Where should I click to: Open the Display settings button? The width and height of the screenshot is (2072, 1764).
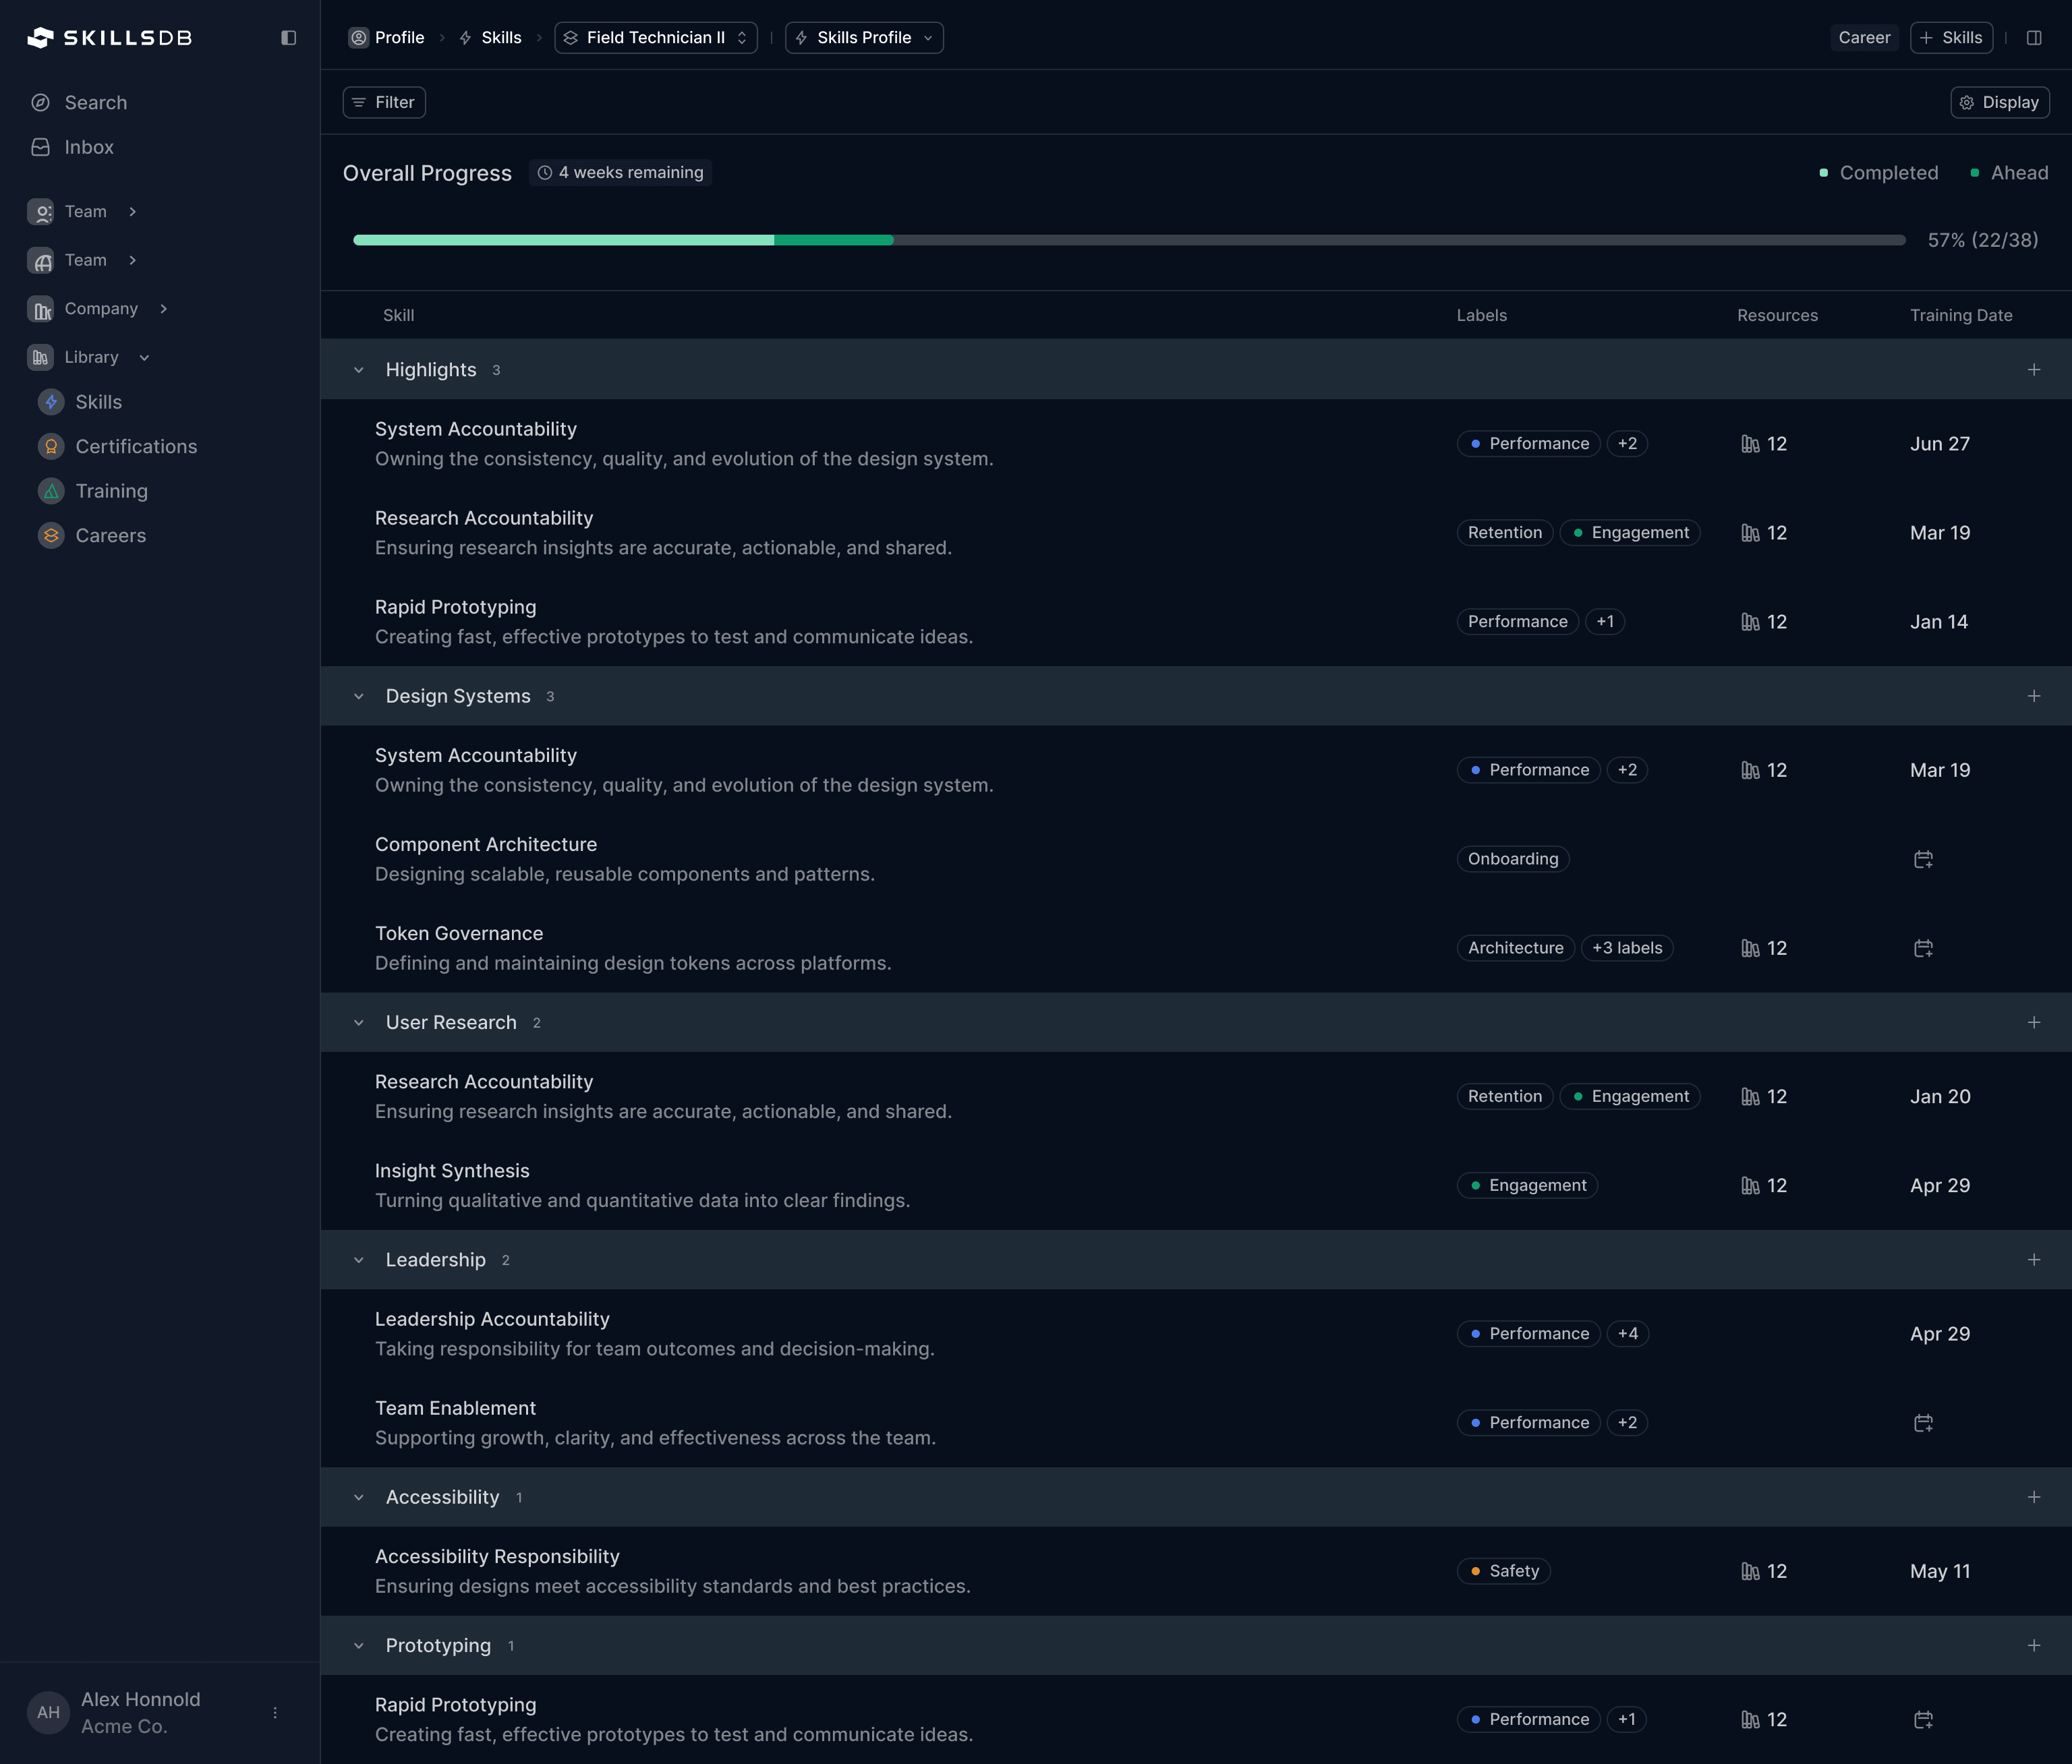[1999, 102]
